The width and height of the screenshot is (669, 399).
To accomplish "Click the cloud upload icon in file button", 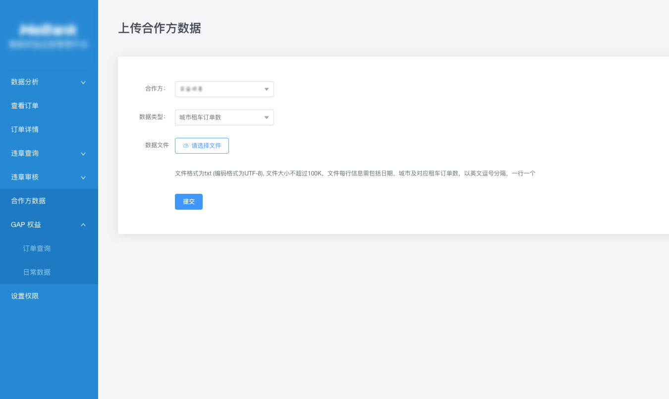I will 186,146.
